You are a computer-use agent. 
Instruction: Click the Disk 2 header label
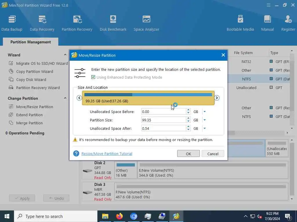click(x=100, y=163)
